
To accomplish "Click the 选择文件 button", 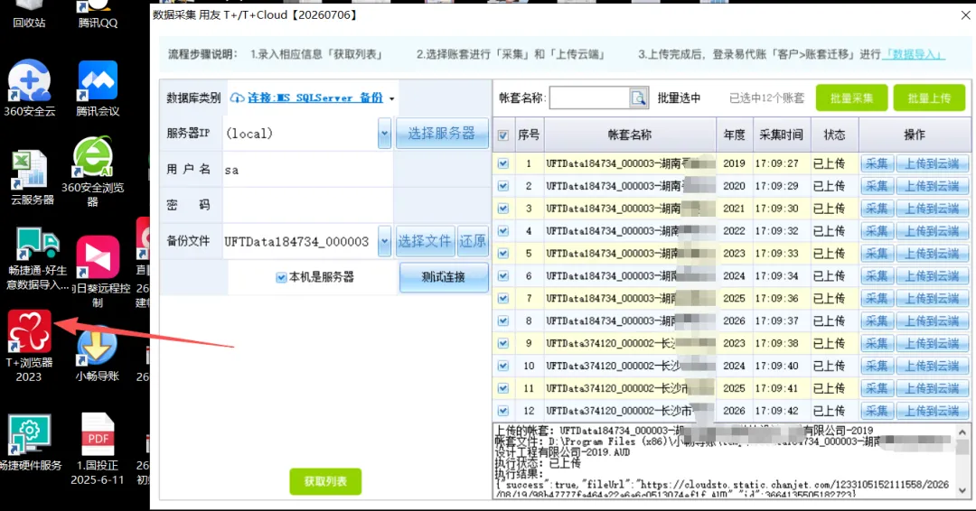I will tap(425, 241).
